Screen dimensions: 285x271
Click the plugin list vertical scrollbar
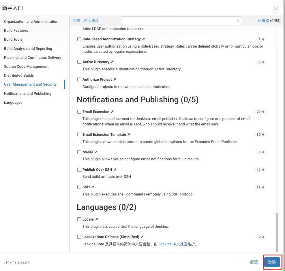tap(277, 232)
